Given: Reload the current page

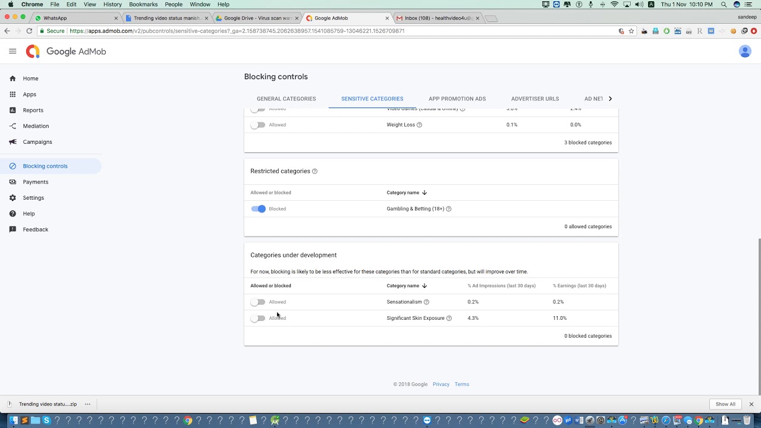Looking at the screenshot, I should pyautogui.click(x=29, y=31).
